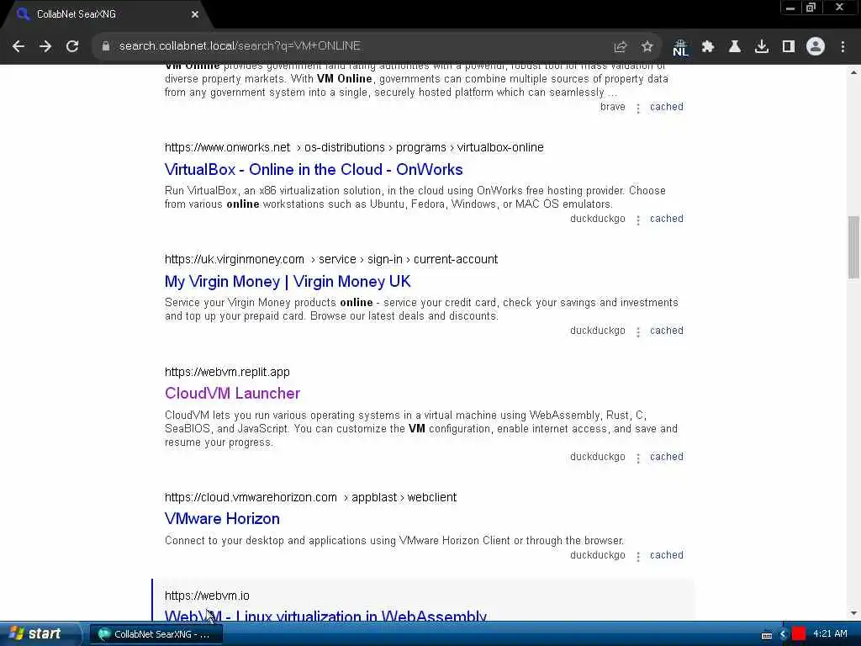
Task: Open WebVM Linux virtualization result
Action: (325, 615)
